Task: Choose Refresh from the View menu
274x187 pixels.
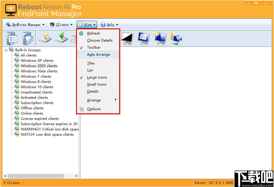Action: pos(98,33)
